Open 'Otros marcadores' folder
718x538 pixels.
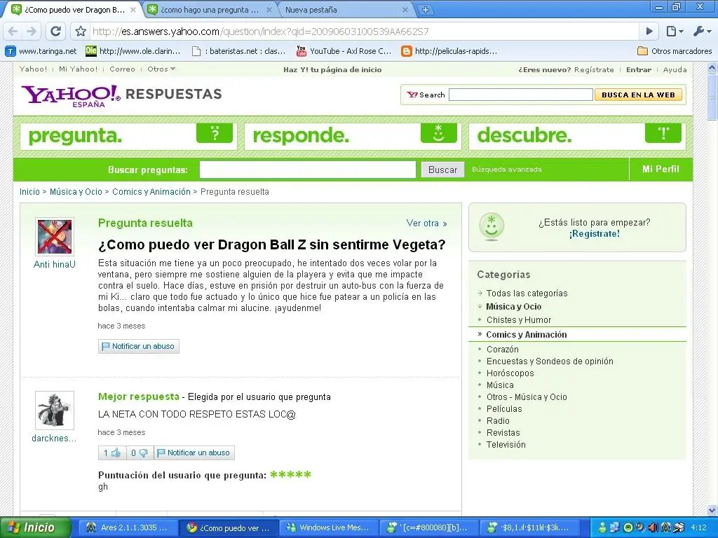pyautogui.click(x=675, y=51)
